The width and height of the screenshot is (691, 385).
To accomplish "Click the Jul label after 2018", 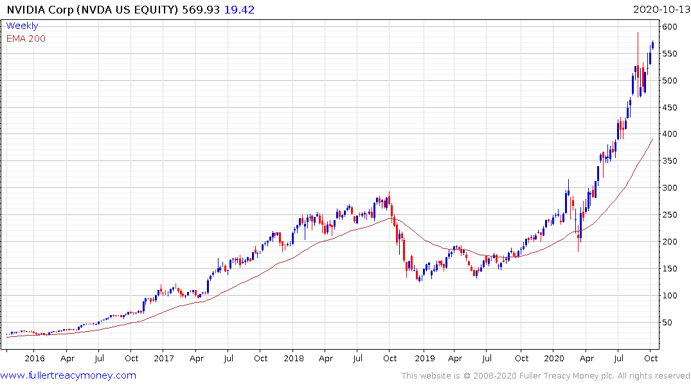I will tap(357, 358).
